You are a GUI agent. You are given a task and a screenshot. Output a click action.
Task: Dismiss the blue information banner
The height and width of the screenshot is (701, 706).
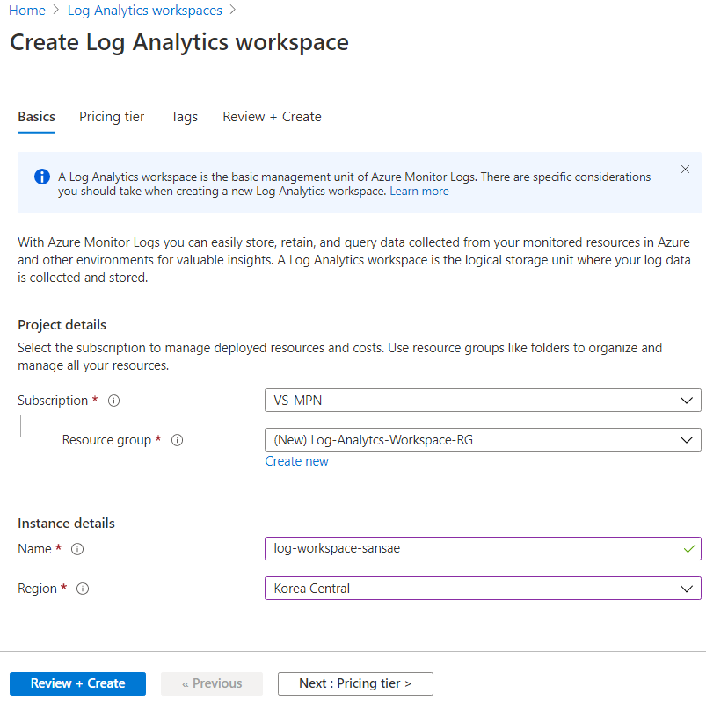(x=686, y=170)
